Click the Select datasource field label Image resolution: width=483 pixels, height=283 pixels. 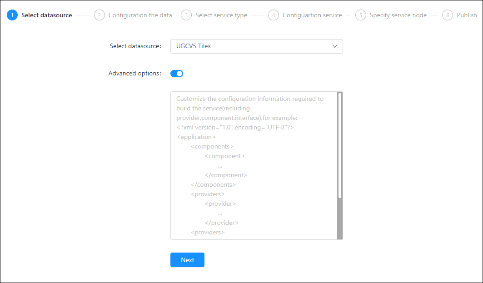point(135,46)
